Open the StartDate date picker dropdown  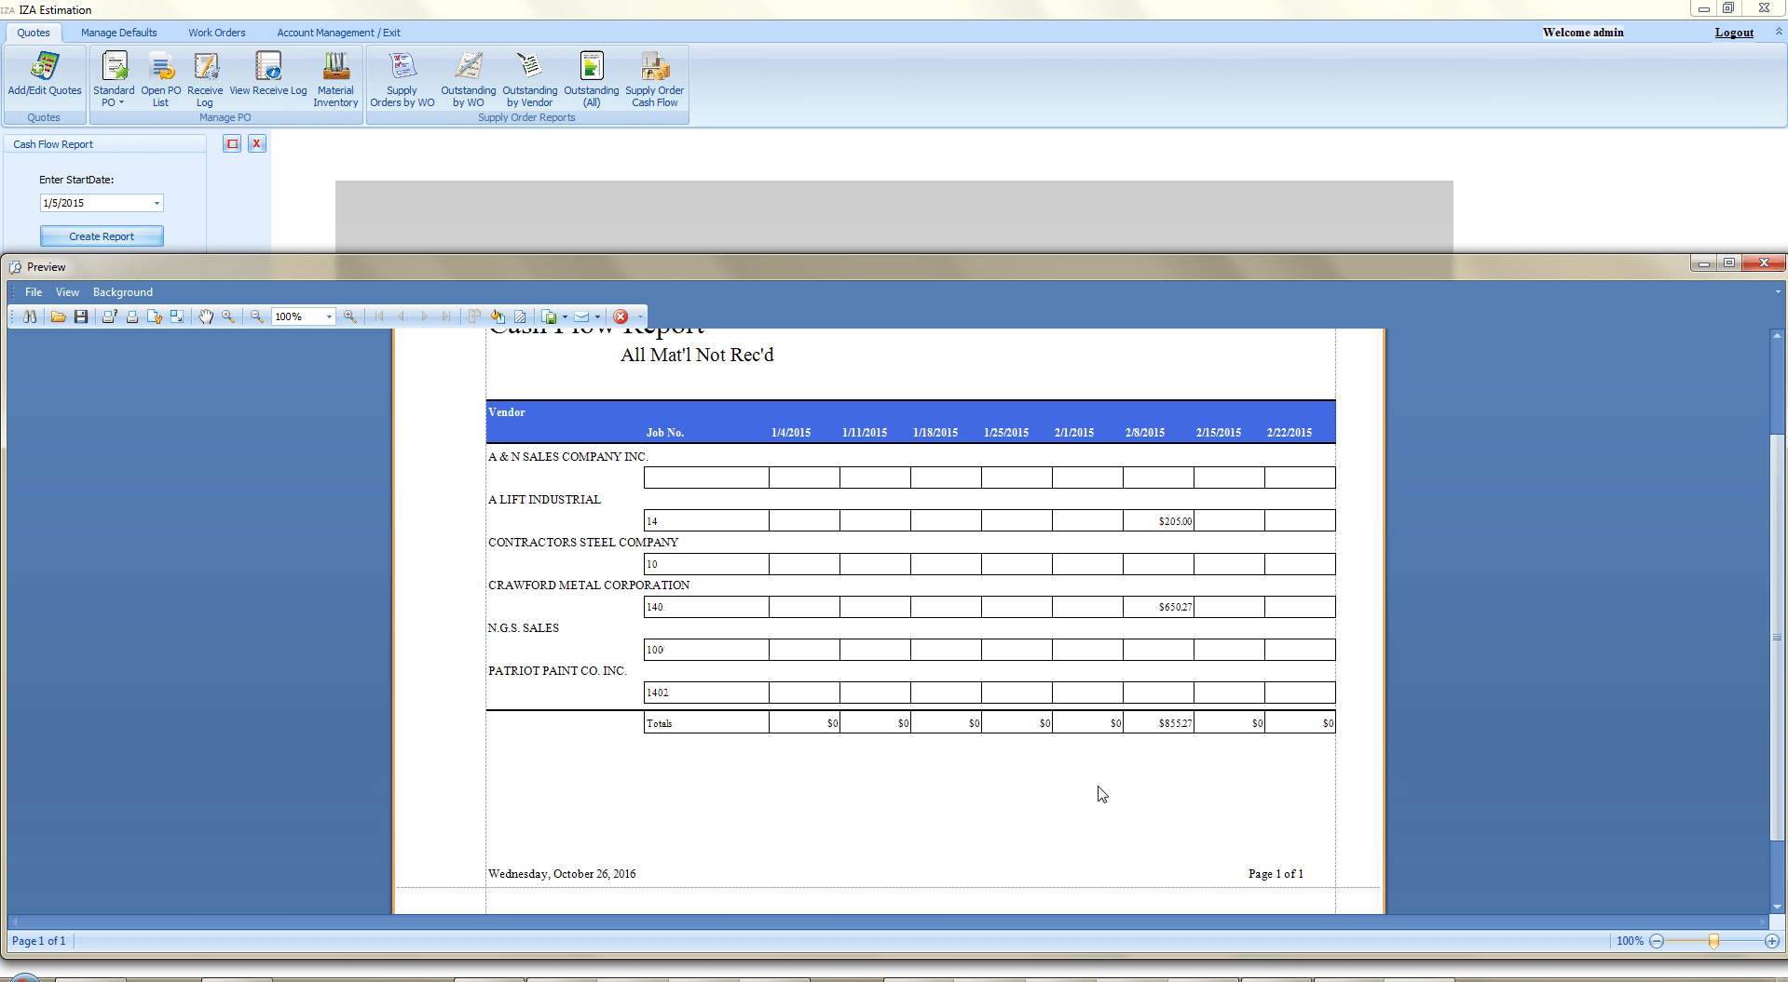point(157,203)
